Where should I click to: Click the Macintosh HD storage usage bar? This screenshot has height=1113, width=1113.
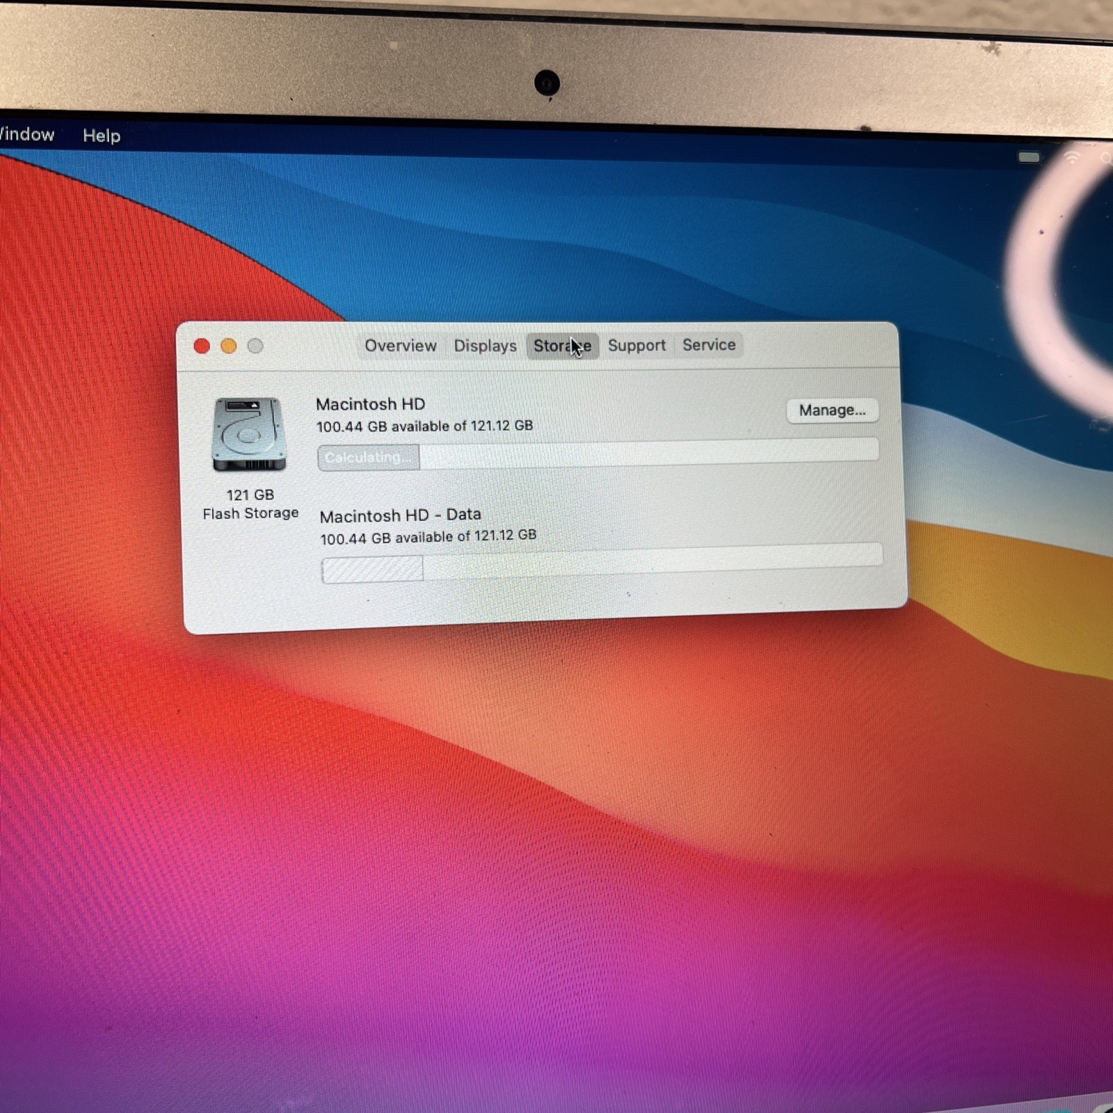(598, 454)
